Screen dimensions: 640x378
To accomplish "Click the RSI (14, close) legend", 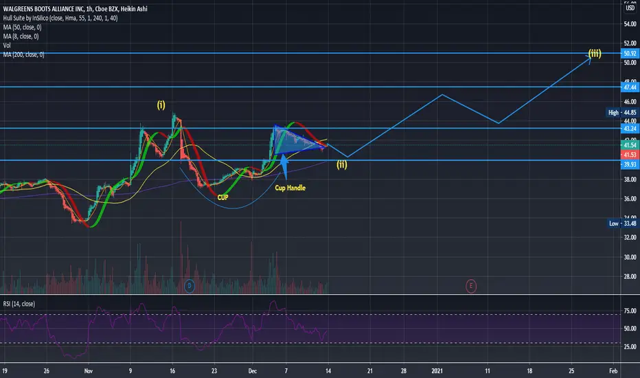I will [x=19, y=304].
